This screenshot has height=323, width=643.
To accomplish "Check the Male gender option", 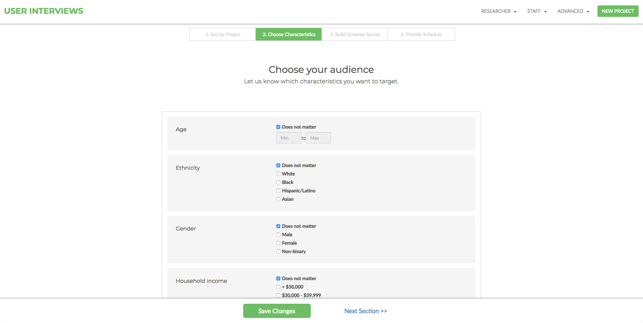I will pyautogui.click(x=278, y=234).
